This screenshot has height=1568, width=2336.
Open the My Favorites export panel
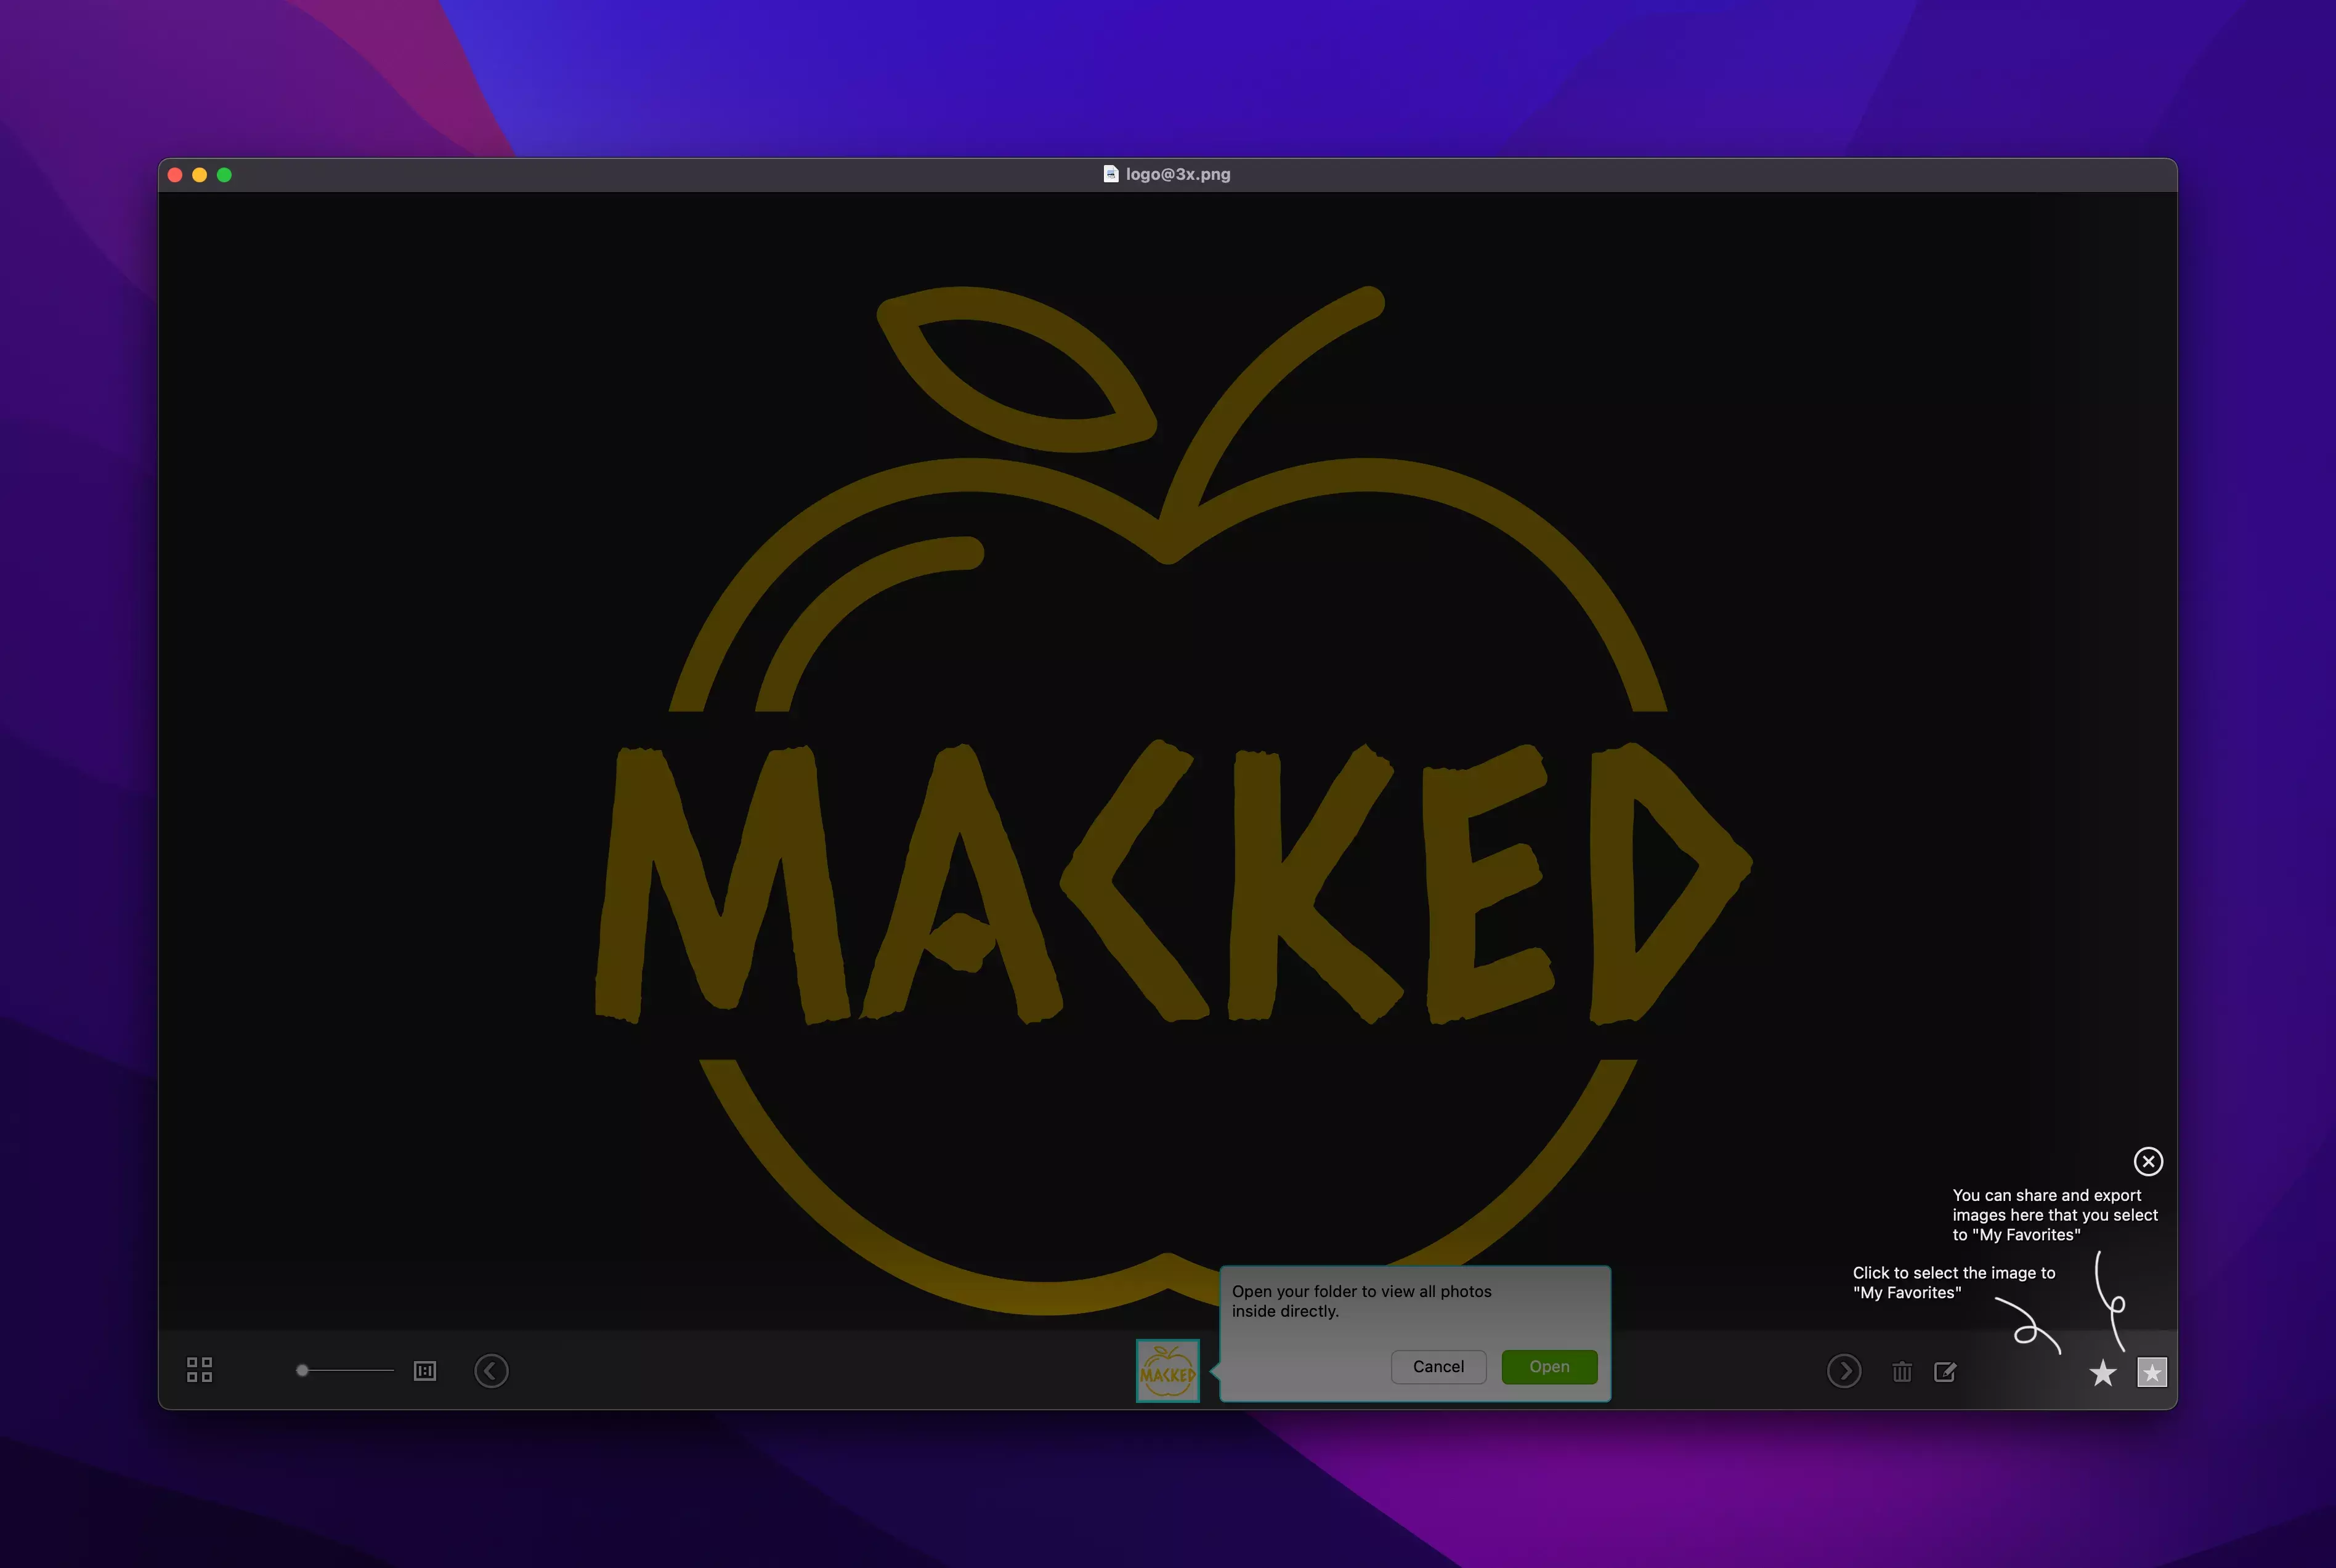pos(2152,1373)
